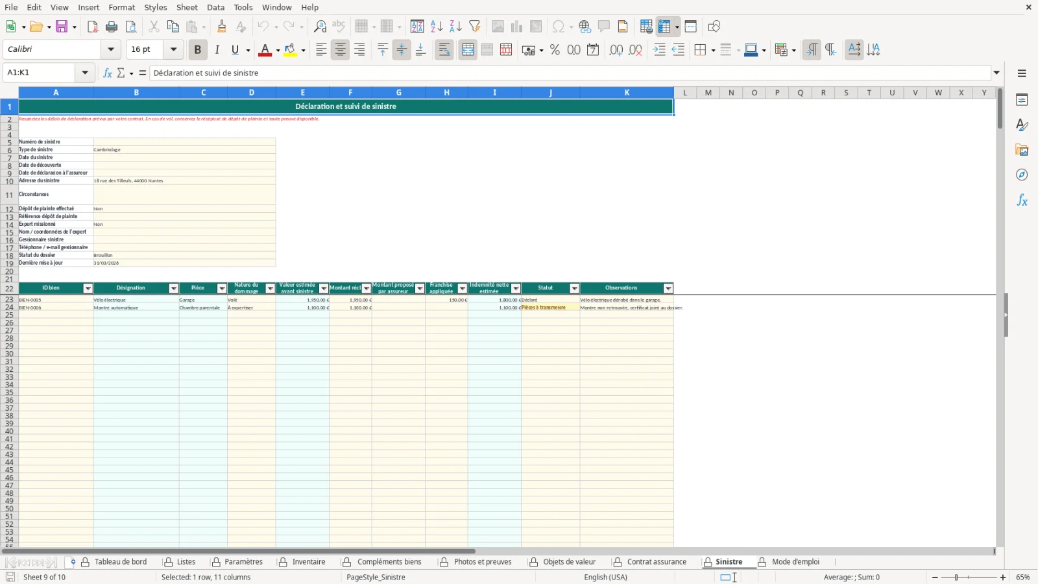Toggle Center vertically alignment
This screenshot has height=584, width=1038.
[402, 50]
